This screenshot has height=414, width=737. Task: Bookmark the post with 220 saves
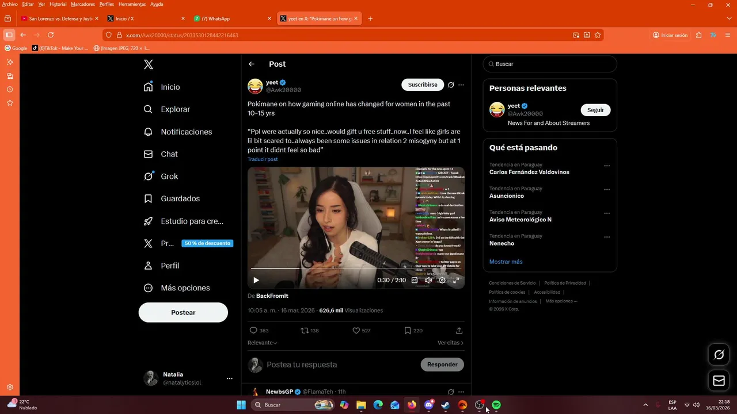tap(413, 331)
